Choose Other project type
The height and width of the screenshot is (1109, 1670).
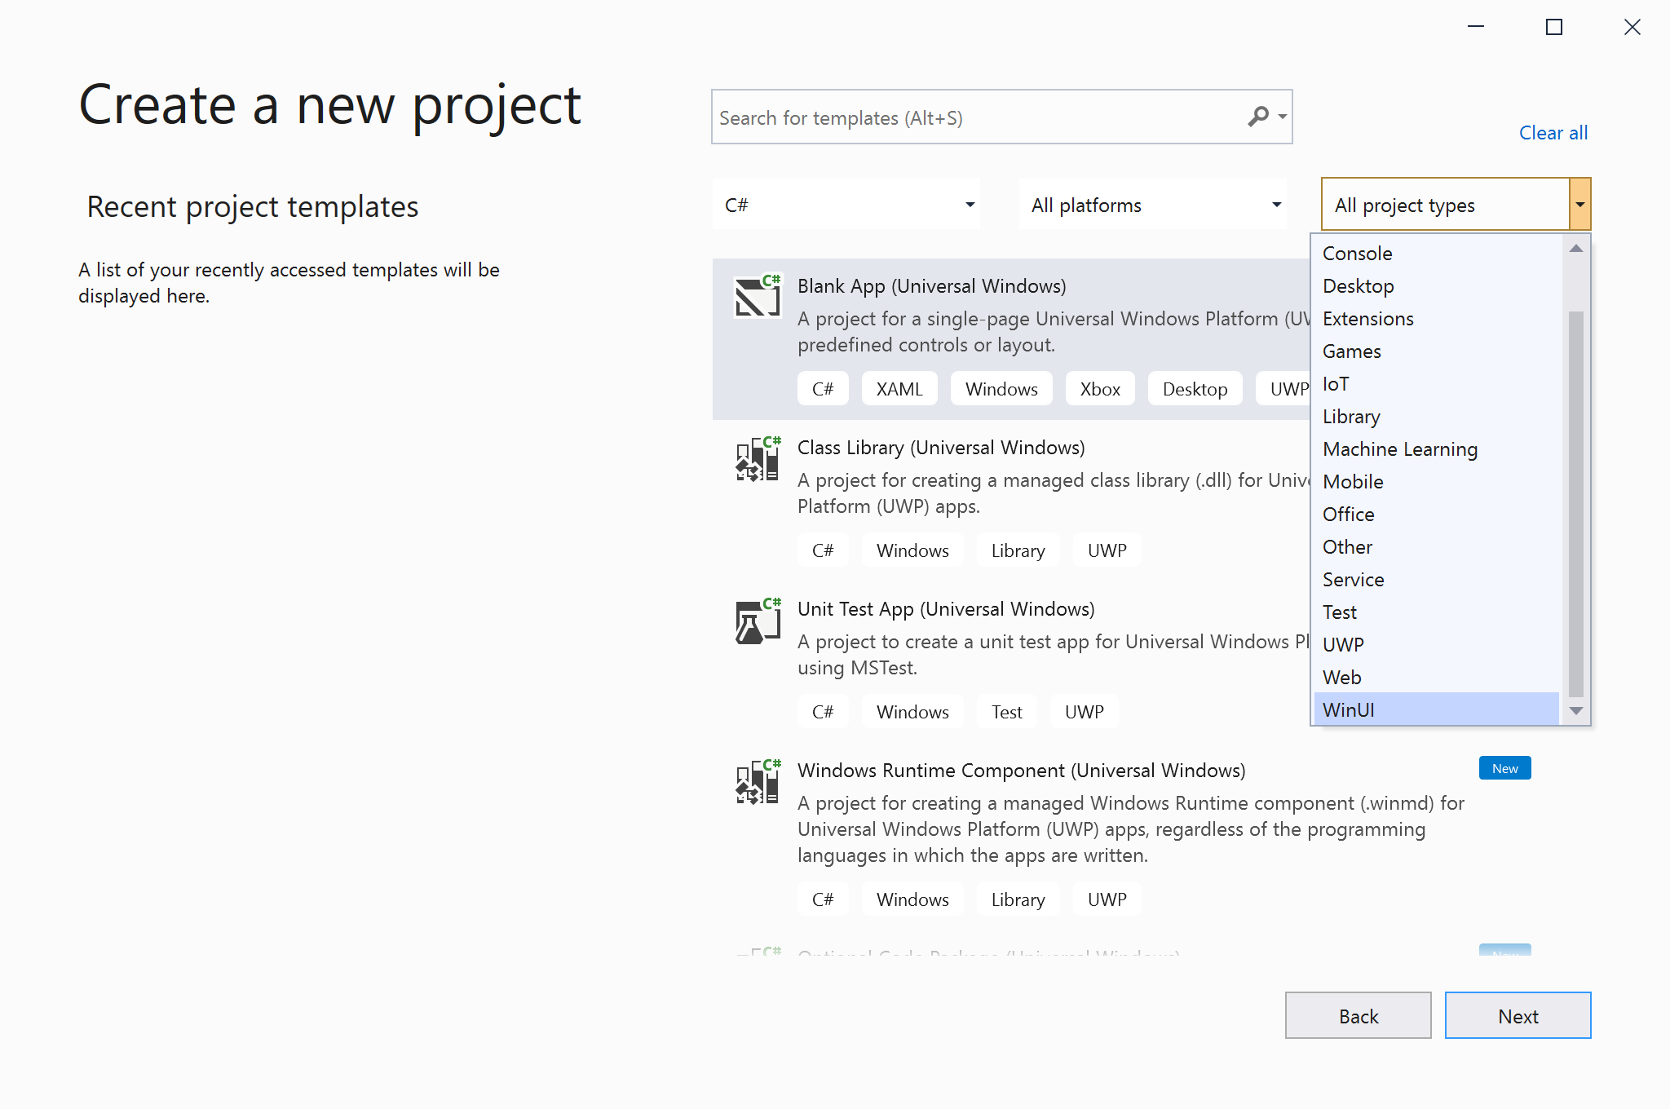(1436, 547)
